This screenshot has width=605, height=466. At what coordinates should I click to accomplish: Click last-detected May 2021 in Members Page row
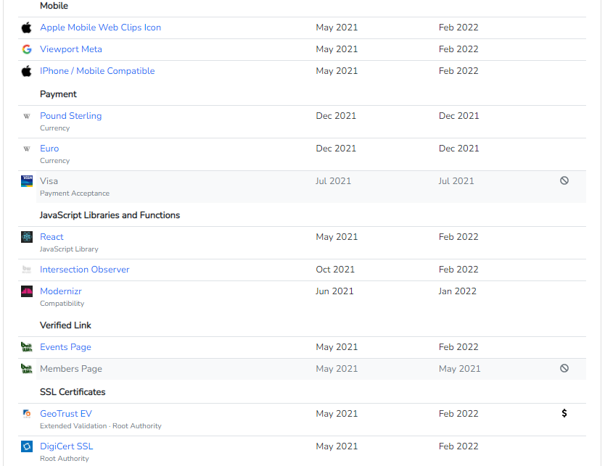tap(460, 369)
